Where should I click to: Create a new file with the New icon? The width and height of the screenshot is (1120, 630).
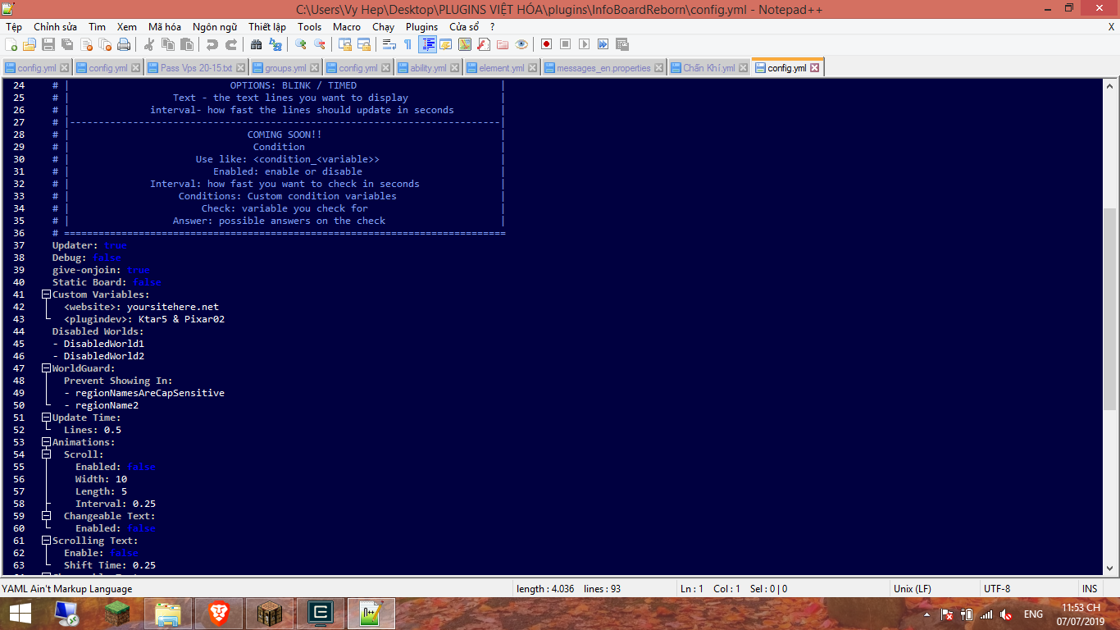tap(11, 44)
